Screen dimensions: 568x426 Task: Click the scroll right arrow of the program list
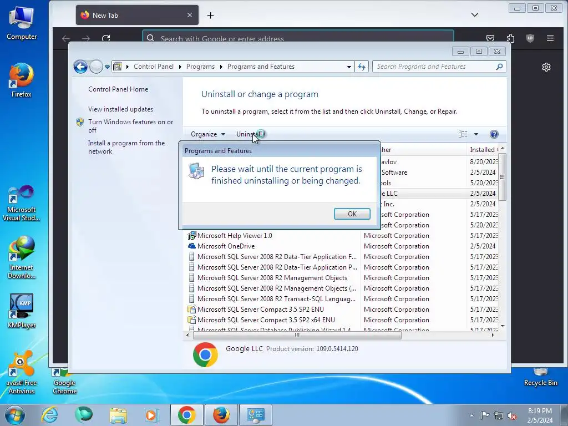pyautogui.click(x=493, y=336)
